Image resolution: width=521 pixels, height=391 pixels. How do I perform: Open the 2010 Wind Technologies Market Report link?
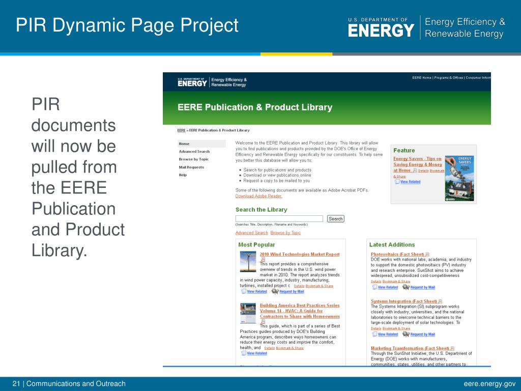[299, 255]
